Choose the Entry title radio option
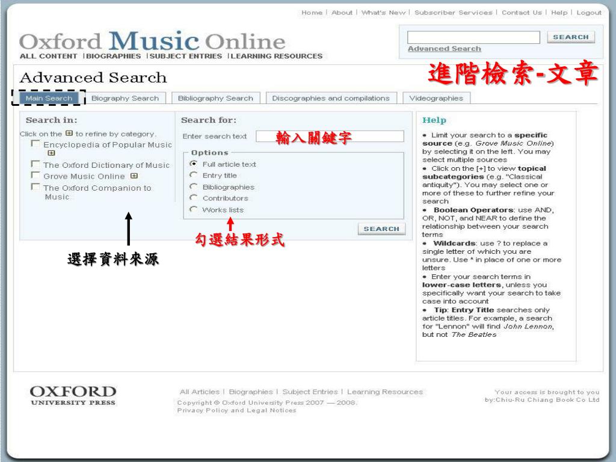 pos(193,175)
